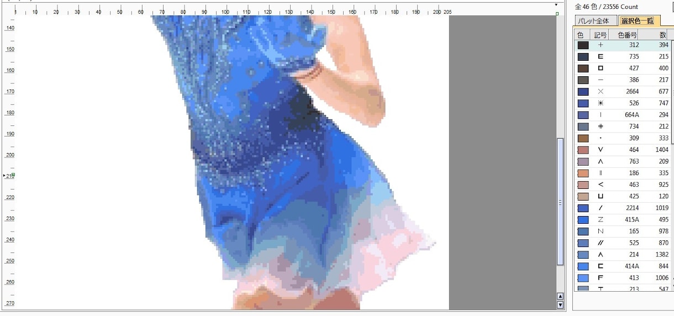Click color number 415A in the list
This screenshot has width=674, height=316.
632,220
